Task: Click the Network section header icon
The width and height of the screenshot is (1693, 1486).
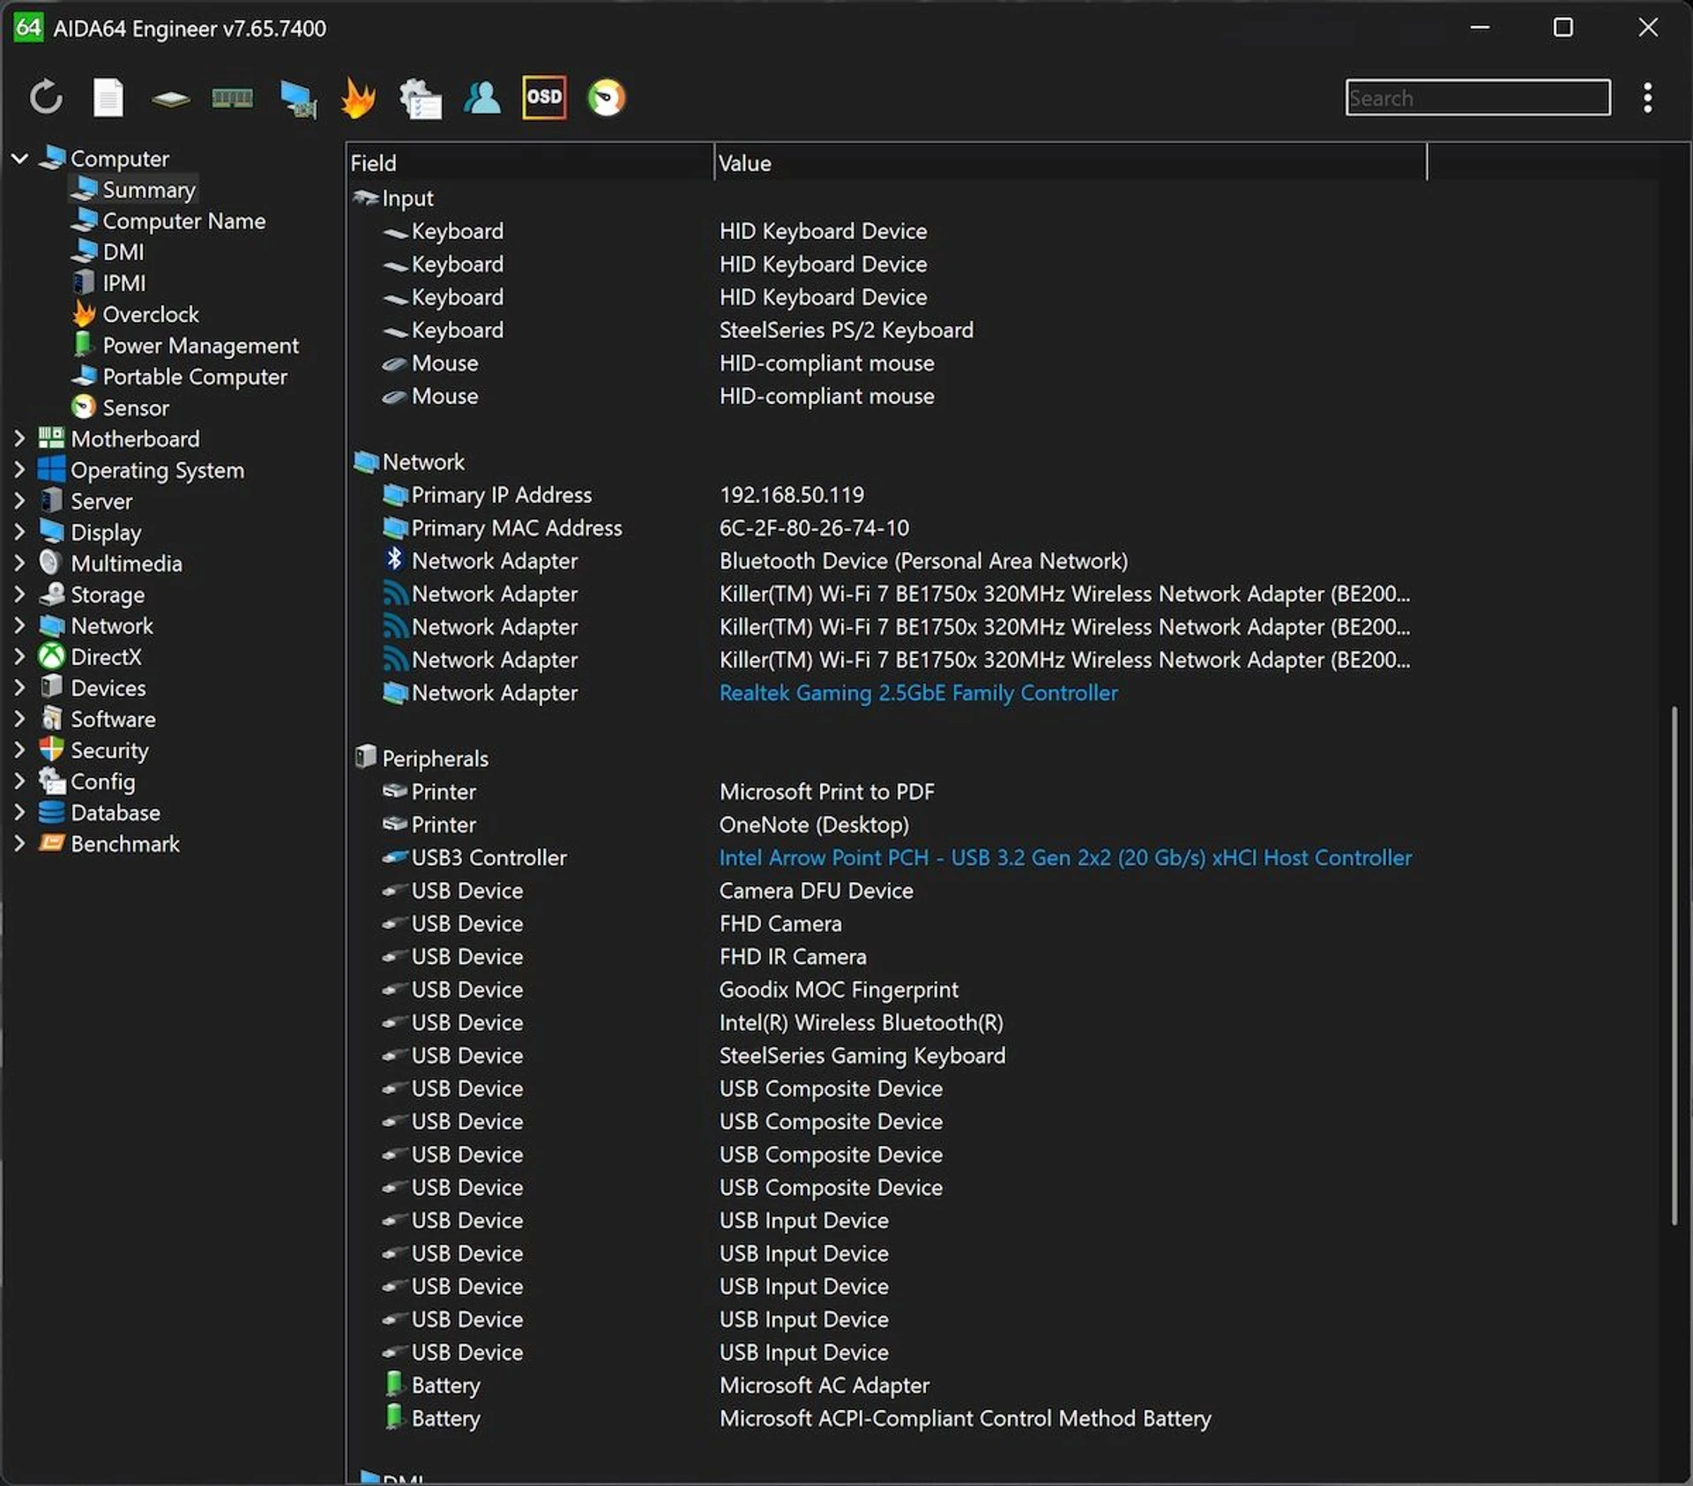Action: (x=365, y=461)
